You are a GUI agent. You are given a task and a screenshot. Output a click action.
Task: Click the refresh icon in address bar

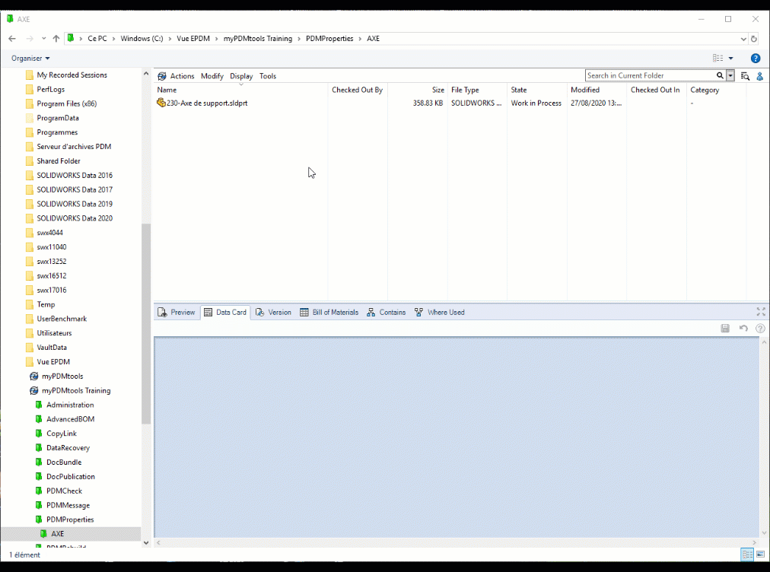tap(754, 39)
